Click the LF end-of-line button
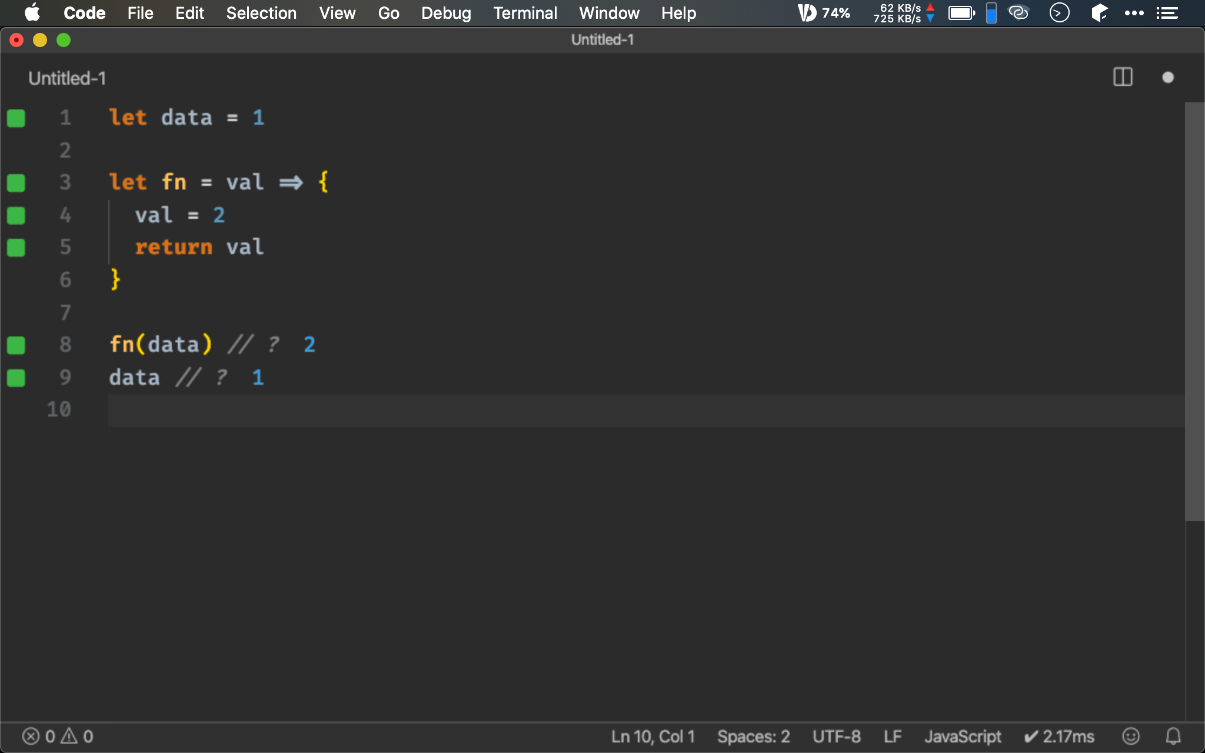 click(x=892, y=736)
